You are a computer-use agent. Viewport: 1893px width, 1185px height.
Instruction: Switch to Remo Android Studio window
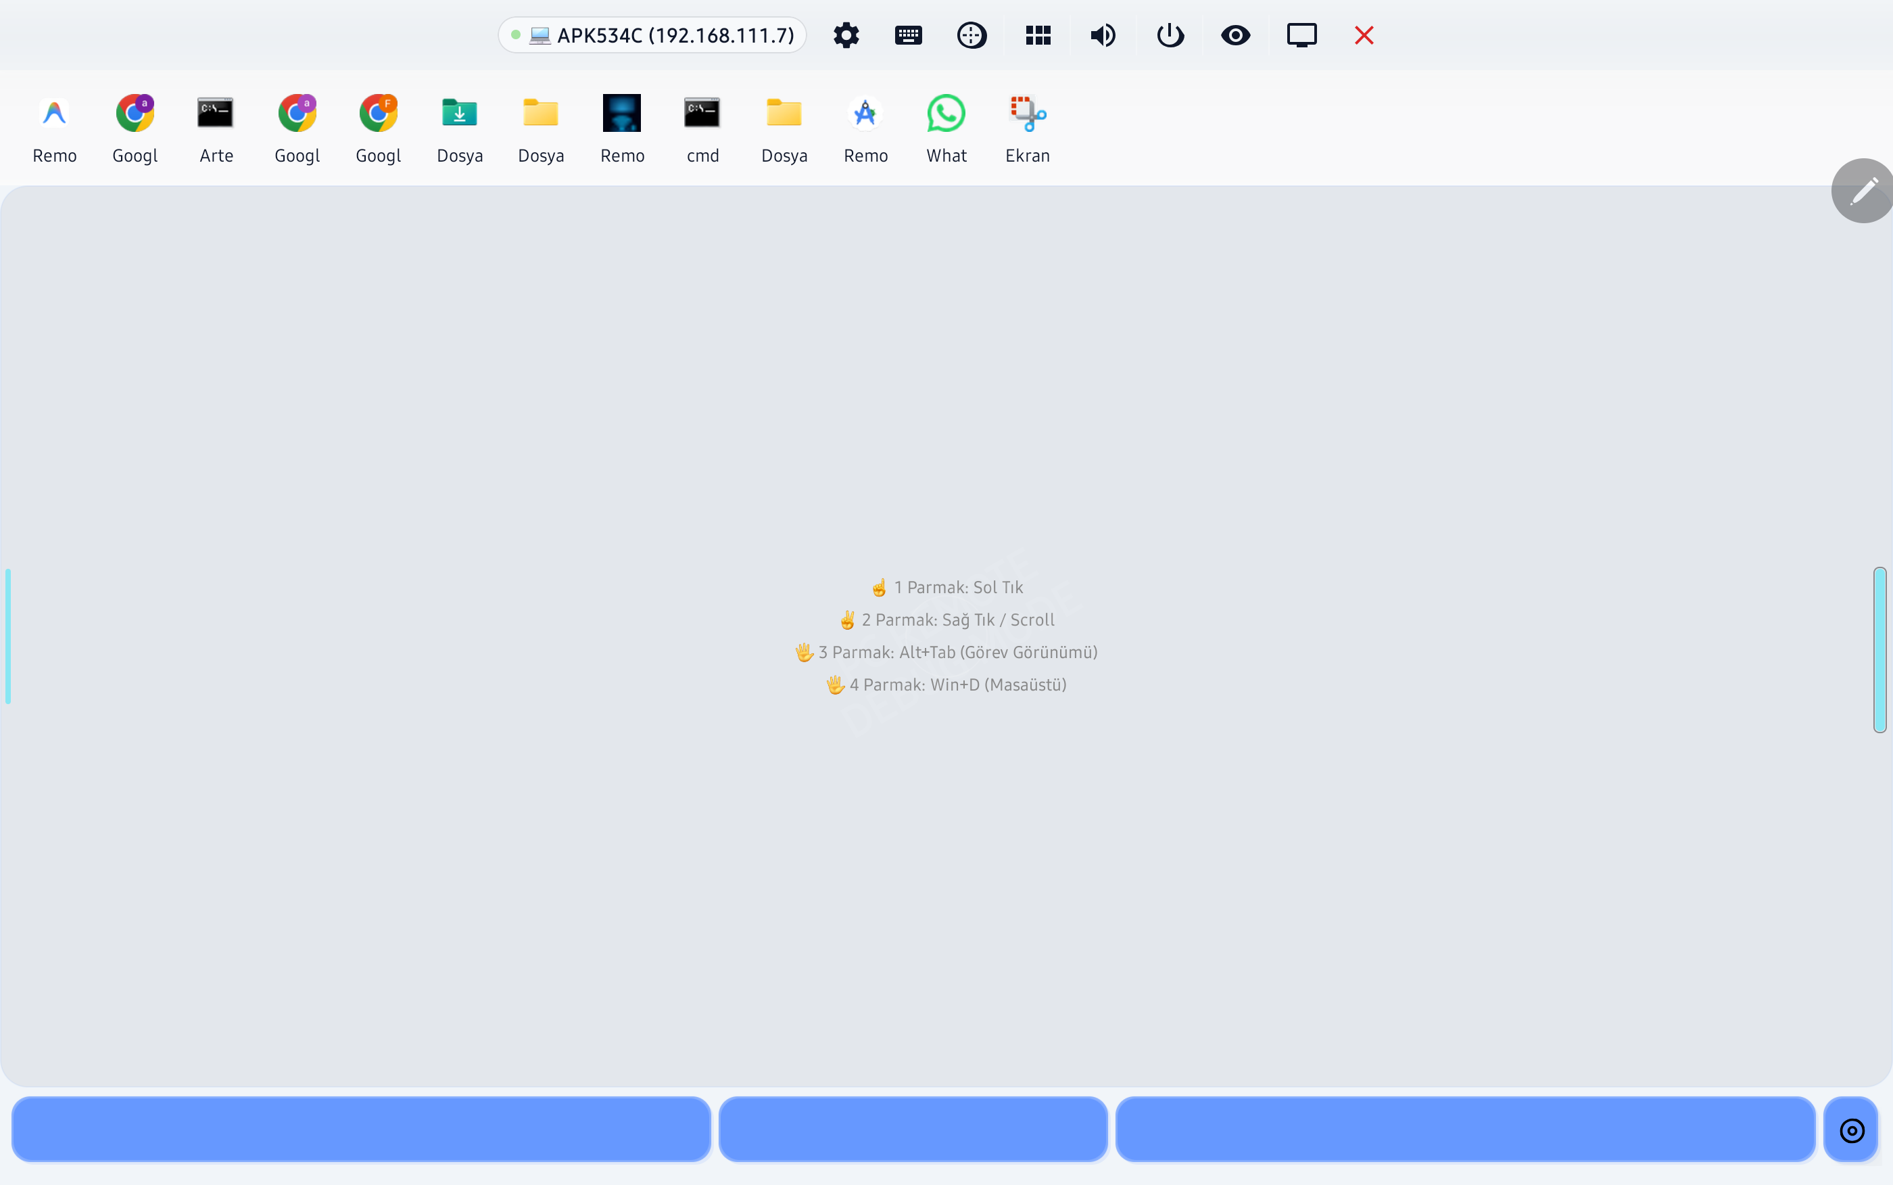865,129
